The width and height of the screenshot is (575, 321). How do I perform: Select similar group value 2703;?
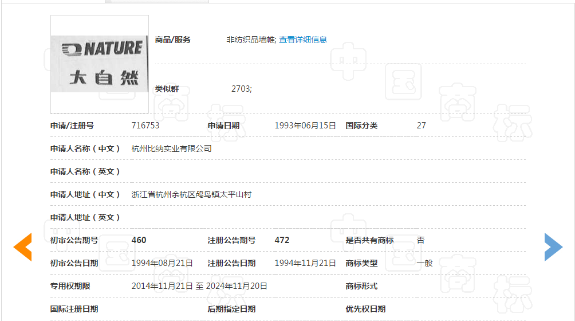point(242,89)
